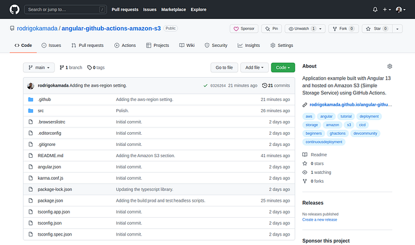Viewport: 415px width, 245px height.
Task: Open the plus create-new menu
Action: (387, 9)
